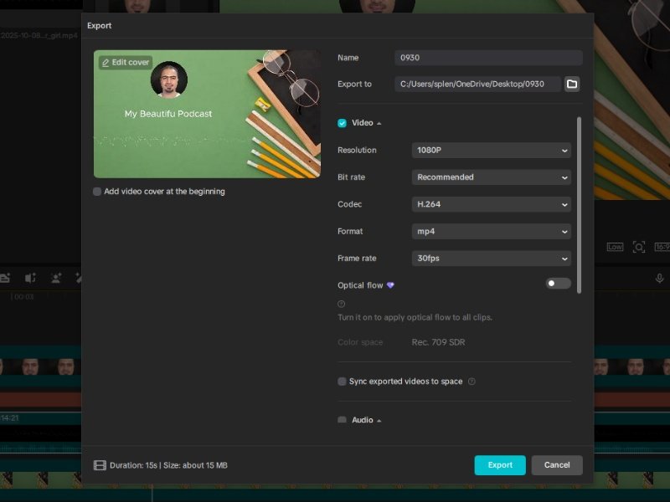The width and height of the screenshot is (670, 502).
Task: Click the info icon beside Sync exported videos
Action: 472,382
